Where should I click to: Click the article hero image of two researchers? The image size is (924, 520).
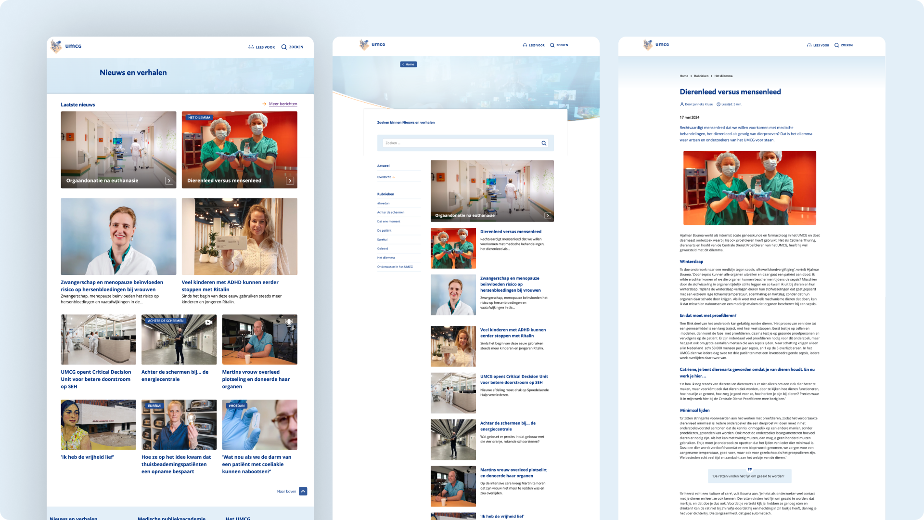tap(750, 188)
